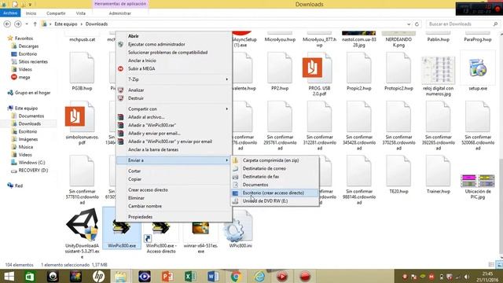Choose Crear acceso directo

(x=174, y=190)
